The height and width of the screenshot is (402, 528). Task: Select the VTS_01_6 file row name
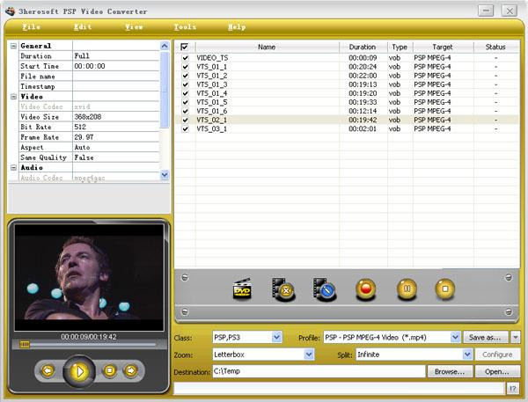(x=212, y=111)
